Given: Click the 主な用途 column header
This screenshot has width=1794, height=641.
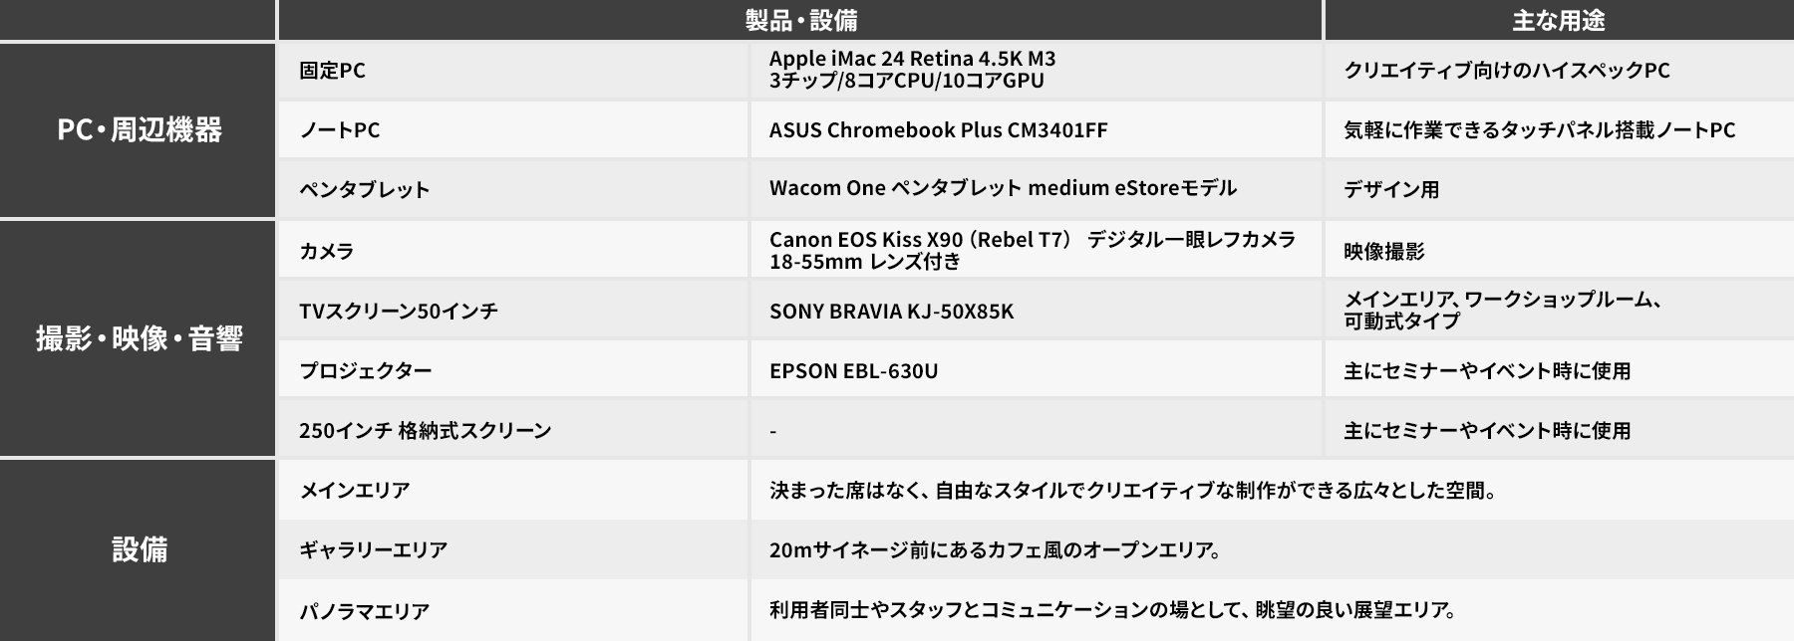Looking at the screenshot, I should (x=1560, y=20).
